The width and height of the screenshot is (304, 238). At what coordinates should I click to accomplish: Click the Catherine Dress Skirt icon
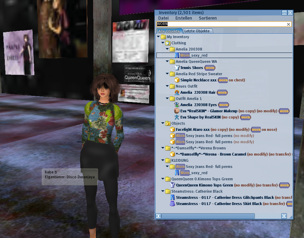(x=172, y=204)
